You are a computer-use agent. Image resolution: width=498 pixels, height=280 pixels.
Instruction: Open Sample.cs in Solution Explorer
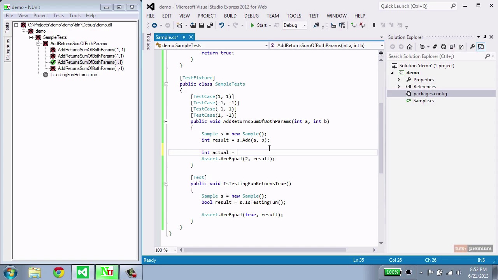tap(424, 101)
